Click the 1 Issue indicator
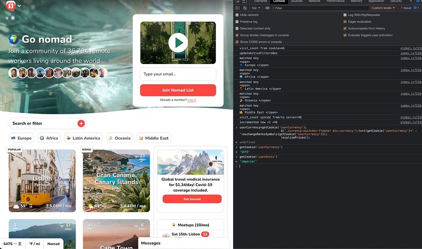 (410, 8)
